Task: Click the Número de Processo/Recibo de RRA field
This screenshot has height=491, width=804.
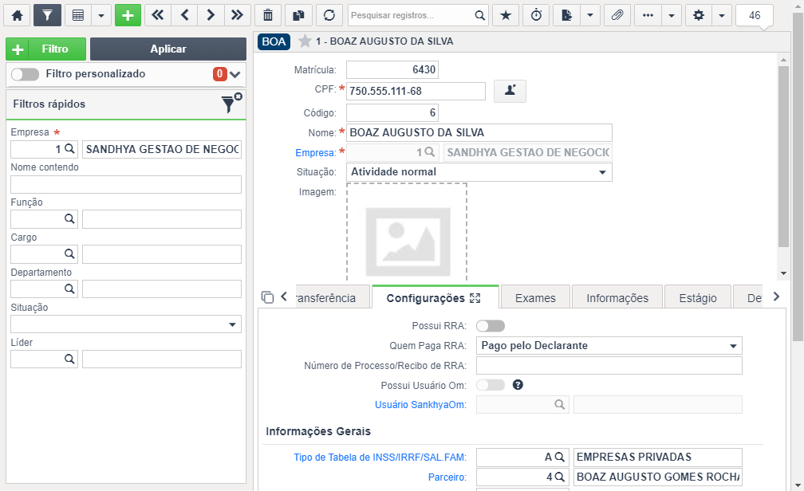Action: point(609,365)
